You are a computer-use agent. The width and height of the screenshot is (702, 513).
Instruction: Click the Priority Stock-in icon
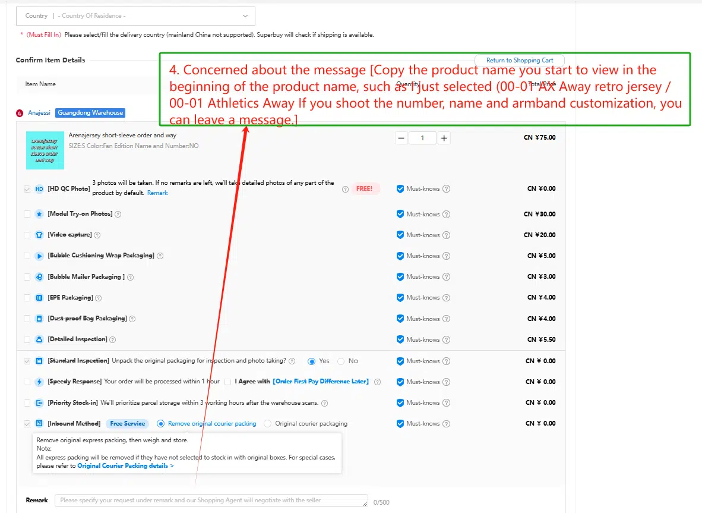pos(39,403)
